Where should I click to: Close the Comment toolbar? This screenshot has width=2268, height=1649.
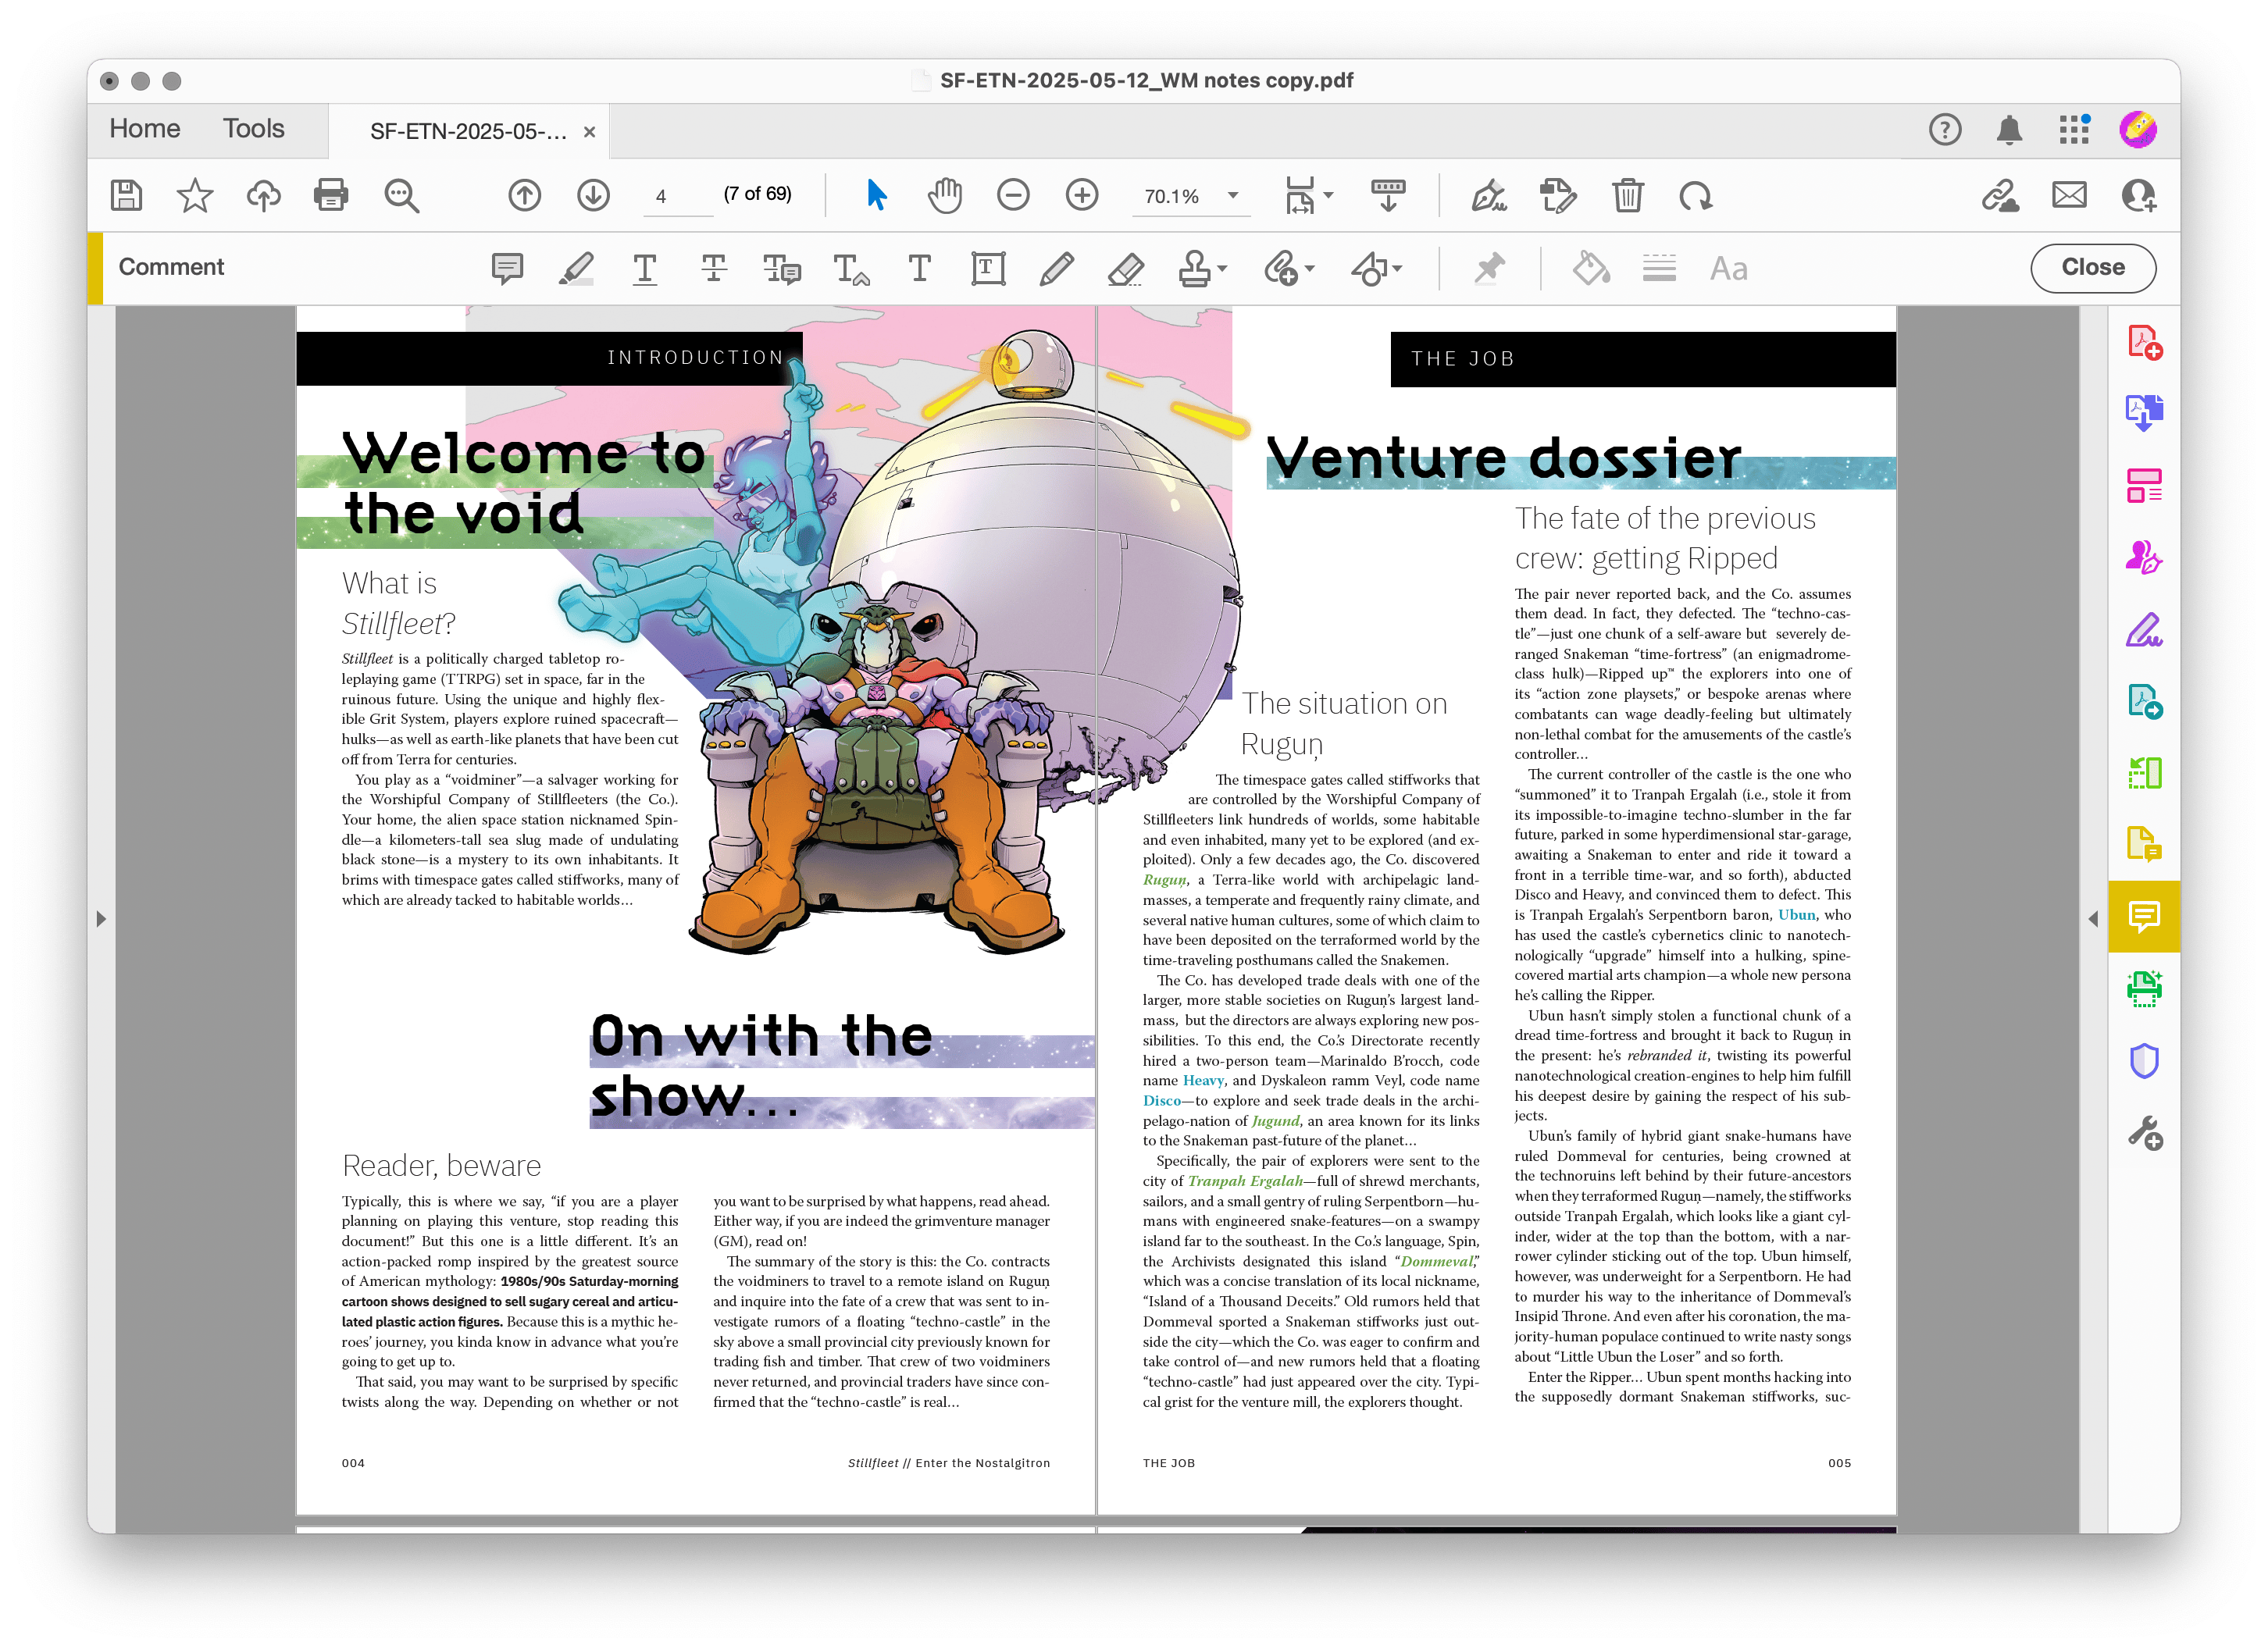pyautogui.click(x=2092, y=267)
